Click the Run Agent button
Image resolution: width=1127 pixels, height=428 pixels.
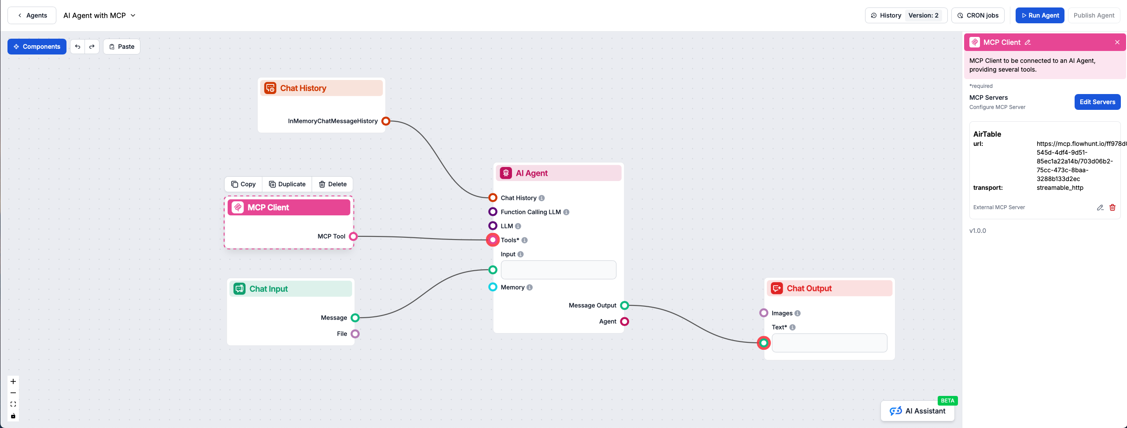[x=1039, y=15]
